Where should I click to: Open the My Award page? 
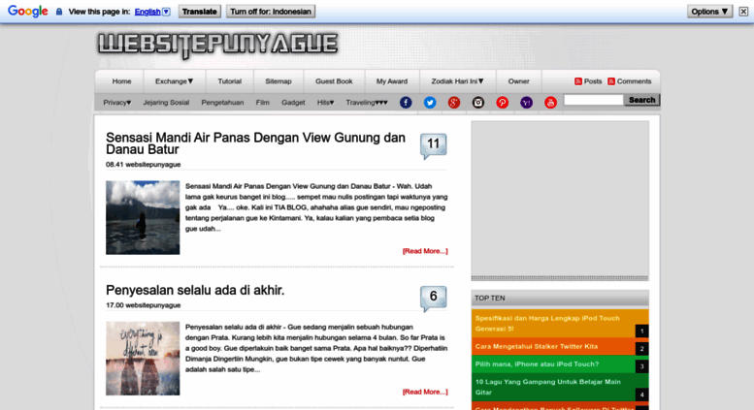coord(392,81)
